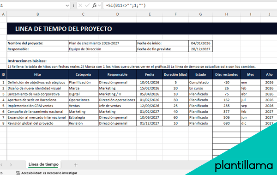Viewport: 277px width, 175px height.
Task: Click the 'Días restantes' table header
Action: tap(227, 74)
